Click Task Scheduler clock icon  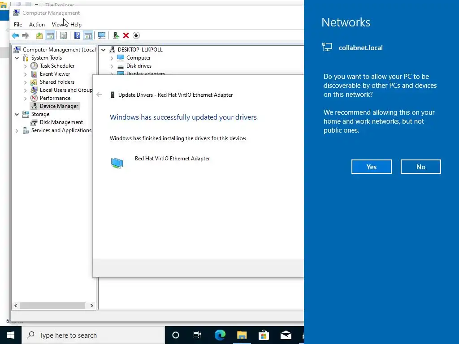point(34,66)
